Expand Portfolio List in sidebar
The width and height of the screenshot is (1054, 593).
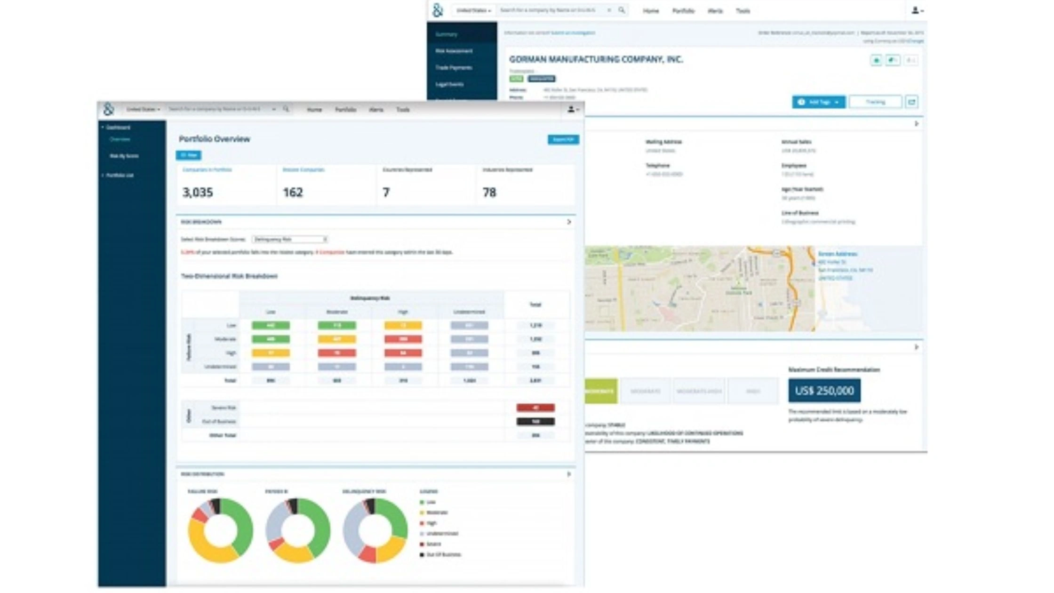click(x=119, y=175)
